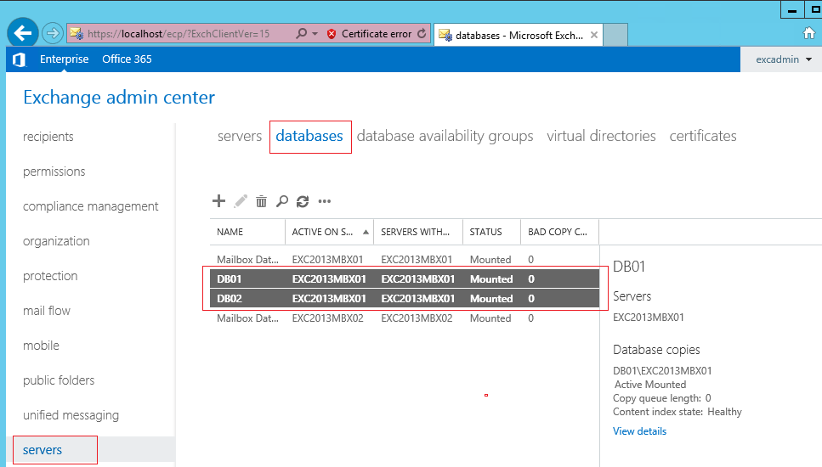Select servers in left navigation
Image resolution: width=822 pixels, height=467 pixels.
coord(43,450)
